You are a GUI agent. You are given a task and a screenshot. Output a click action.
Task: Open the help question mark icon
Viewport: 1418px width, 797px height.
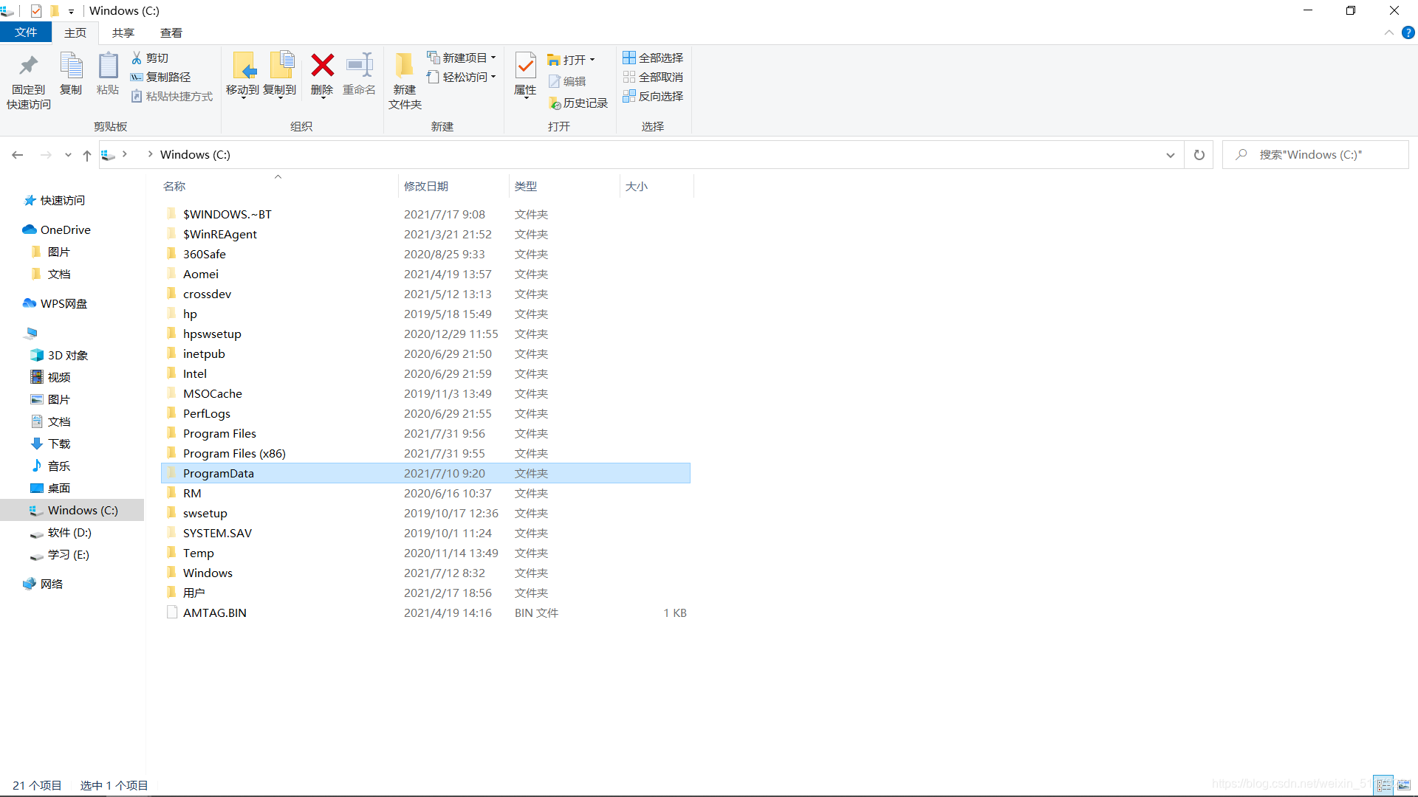1408,32
